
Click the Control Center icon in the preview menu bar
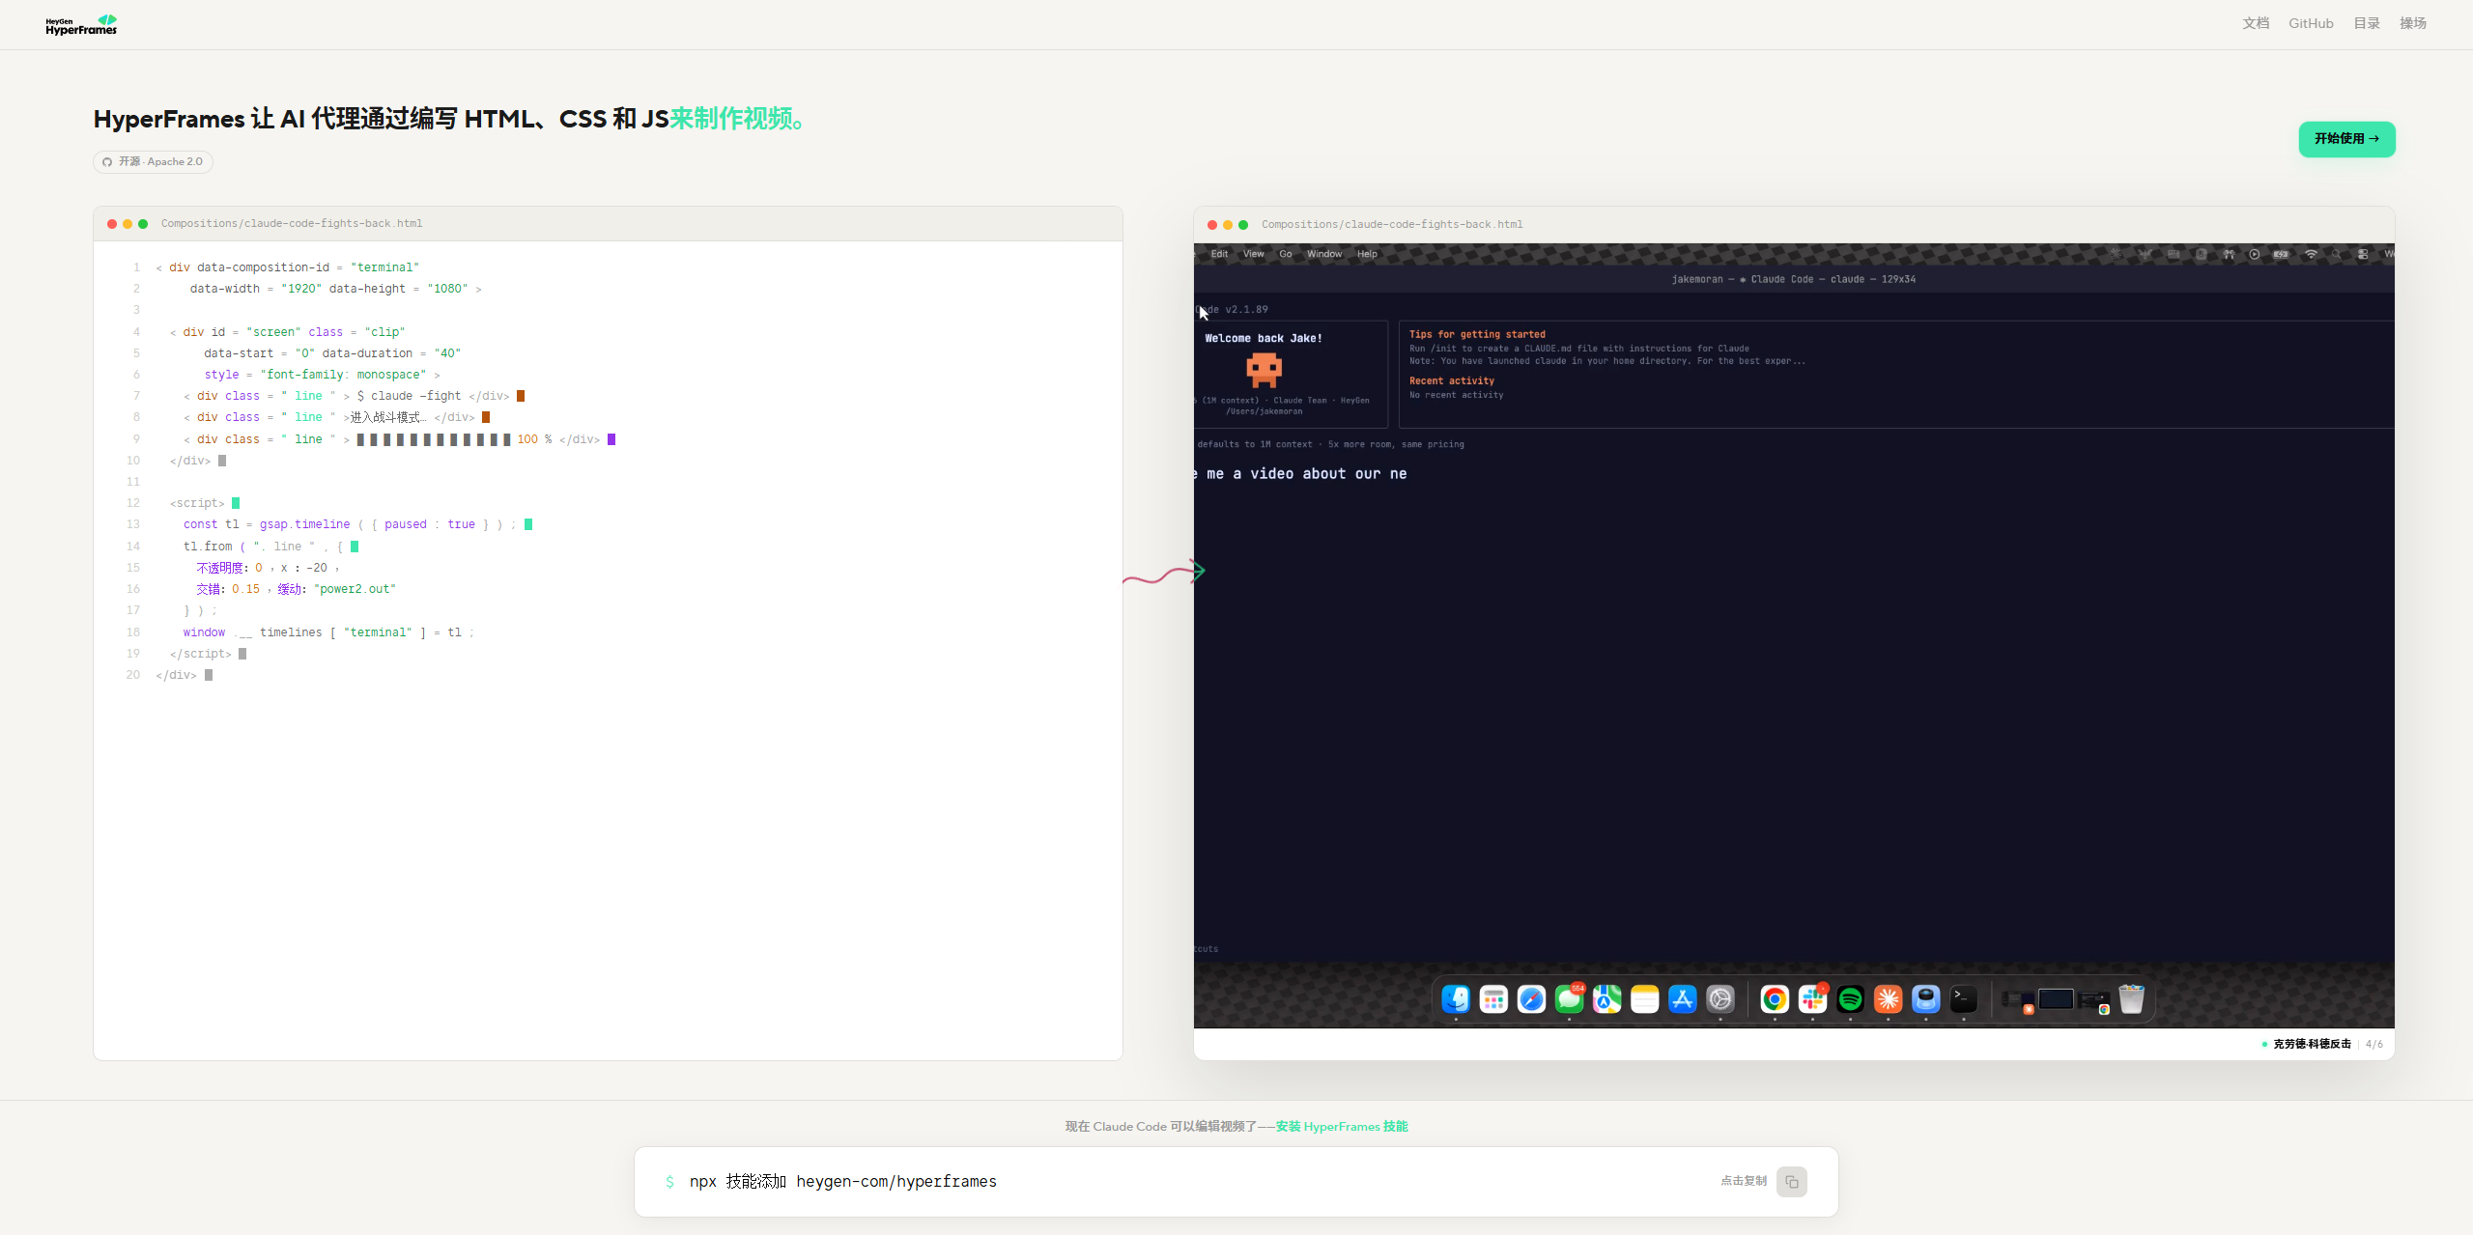(x=2363, y=254)
